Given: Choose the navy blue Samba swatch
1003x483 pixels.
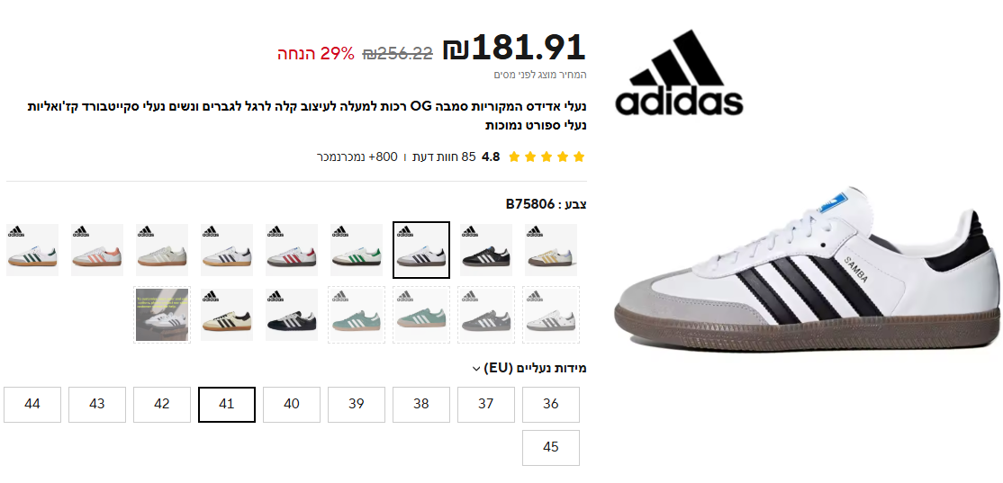Looking at the screenshot, I should pyautogui.click(x=292, y=314).
